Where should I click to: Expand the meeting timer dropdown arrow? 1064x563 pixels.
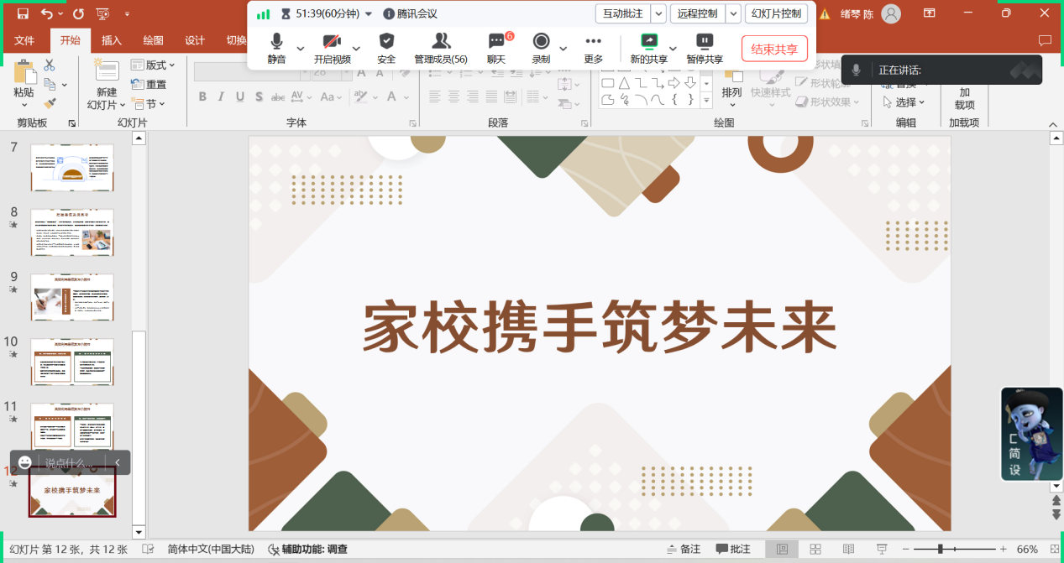point(369,14)
